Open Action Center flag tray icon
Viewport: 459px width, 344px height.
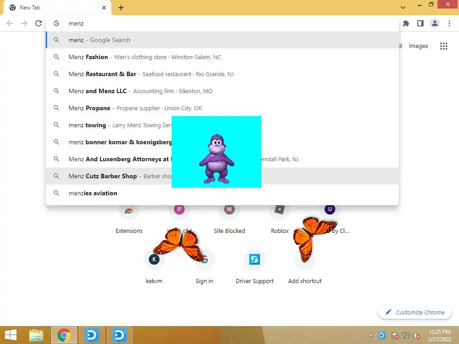click(x=395, y=335)
